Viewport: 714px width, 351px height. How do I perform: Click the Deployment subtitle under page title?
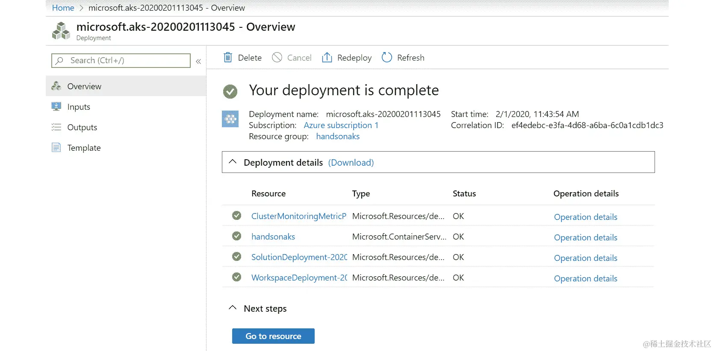coord(94,38)
